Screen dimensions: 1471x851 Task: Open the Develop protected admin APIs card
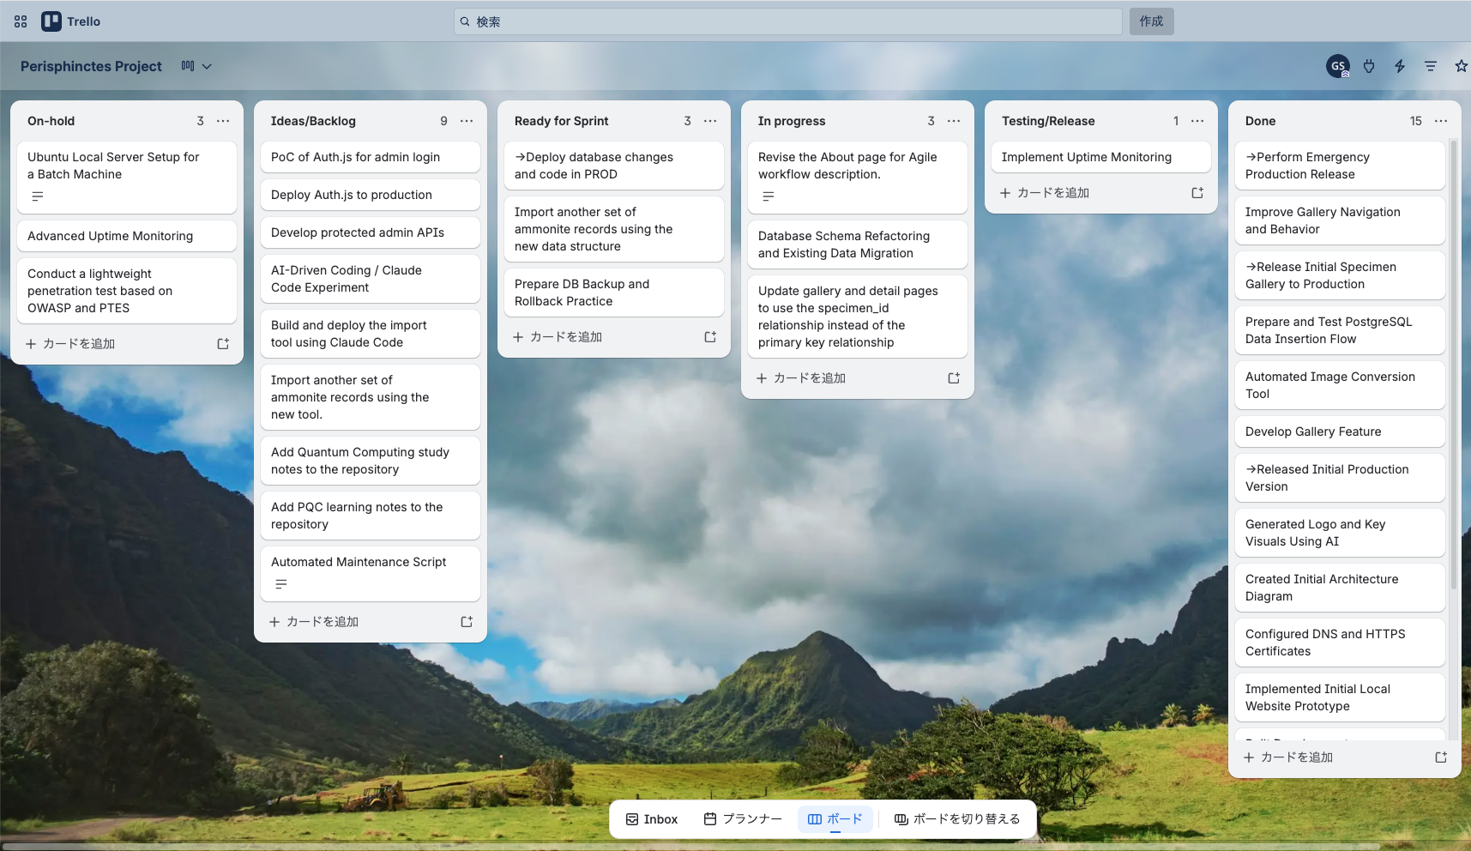[371, 232]
